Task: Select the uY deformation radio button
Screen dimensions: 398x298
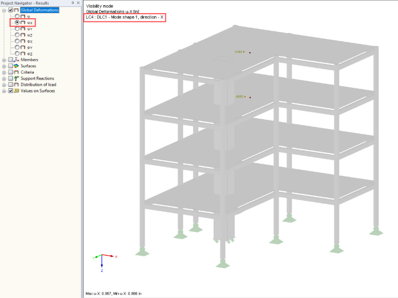Action: point(17,29)
